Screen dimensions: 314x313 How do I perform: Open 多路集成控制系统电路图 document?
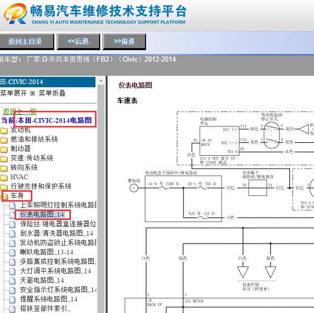click(x=58, y=261)
